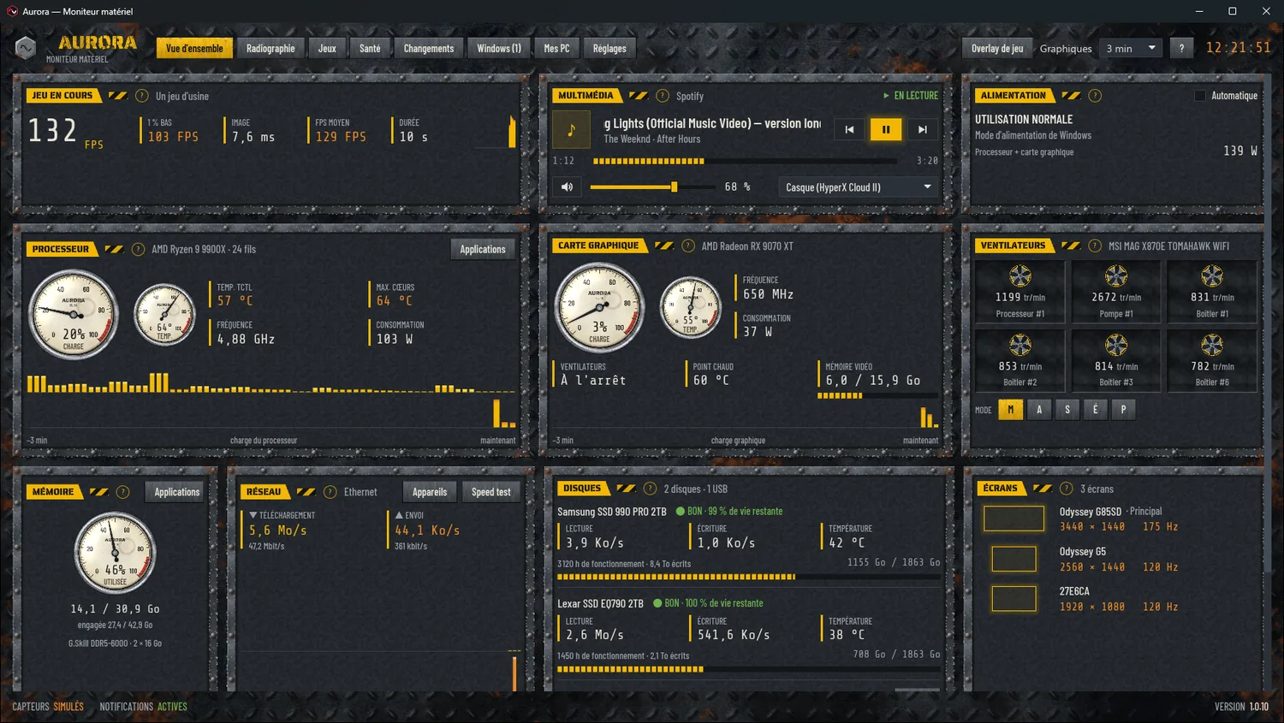1284x723 pixels.
Task: Switch to the Santé tab
Action: click(370, 48)
